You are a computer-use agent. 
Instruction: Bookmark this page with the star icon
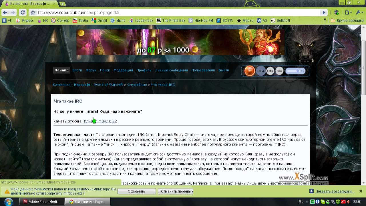33,13
